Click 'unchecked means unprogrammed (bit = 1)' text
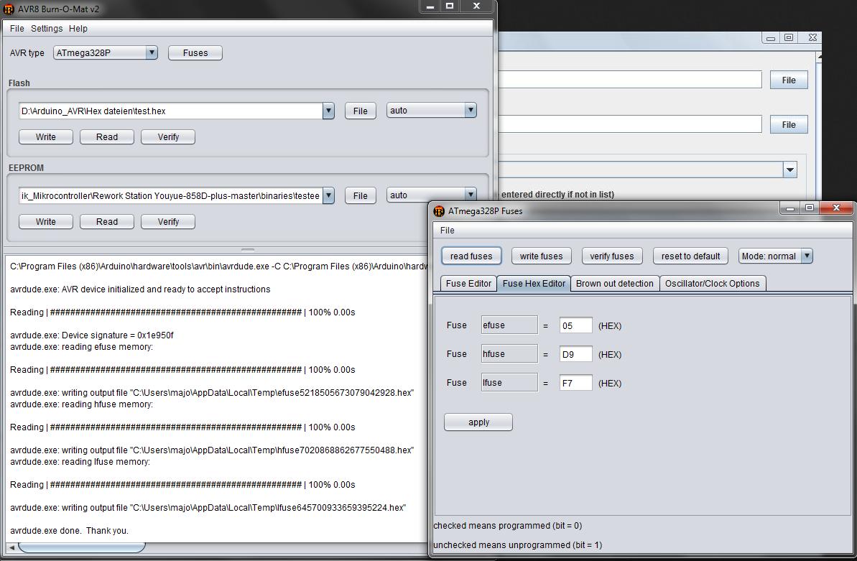857x561 pixels. pyautogui.click(x=518, y=544)
